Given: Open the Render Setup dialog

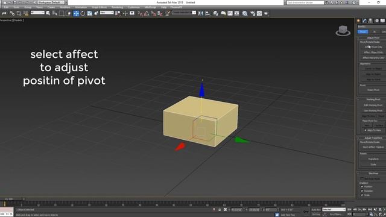Looking at the screenshot, I should [x=253, y=13].
